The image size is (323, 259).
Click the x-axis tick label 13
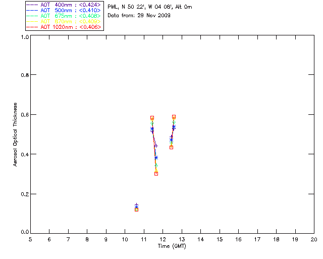[182, 239]
